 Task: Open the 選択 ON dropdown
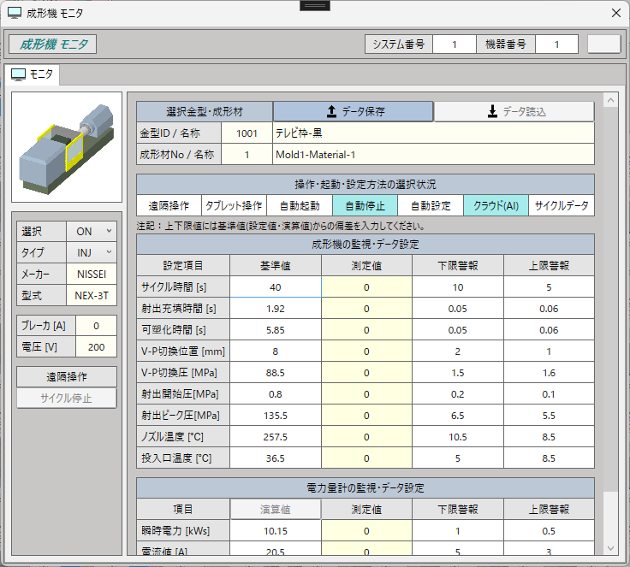92,231
